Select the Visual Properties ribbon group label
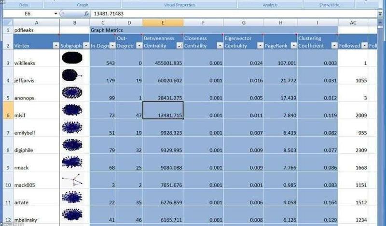The image size is (386, 226). (x=179, y=5)
